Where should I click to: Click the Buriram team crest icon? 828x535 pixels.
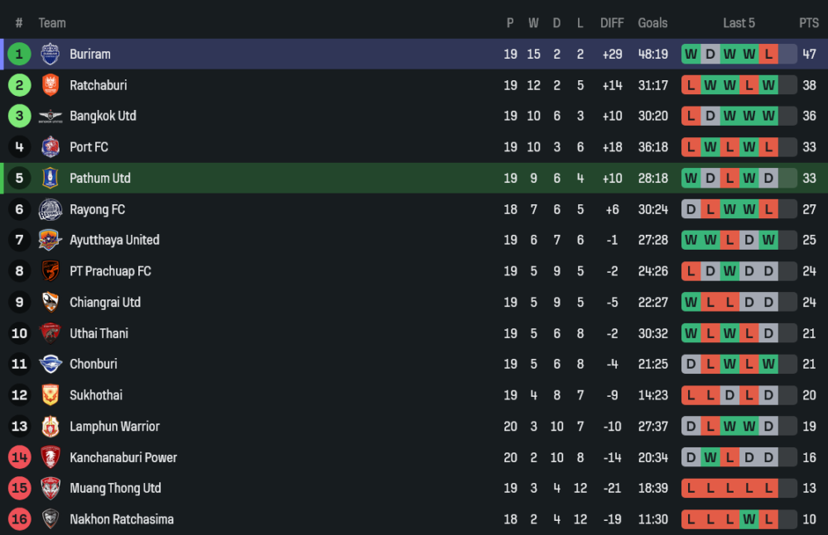click(51, 55)
